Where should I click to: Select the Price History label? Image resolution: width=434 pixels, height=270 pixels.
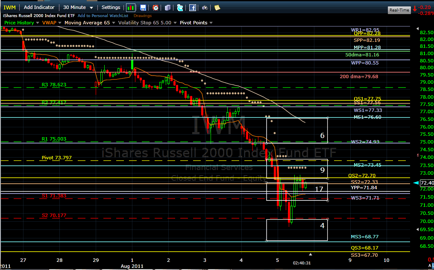tap(19, 23)
